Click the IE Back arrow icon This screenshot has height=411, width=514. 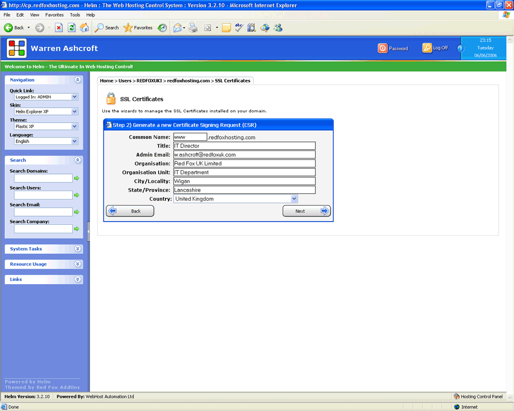click(x=8, y=28)
